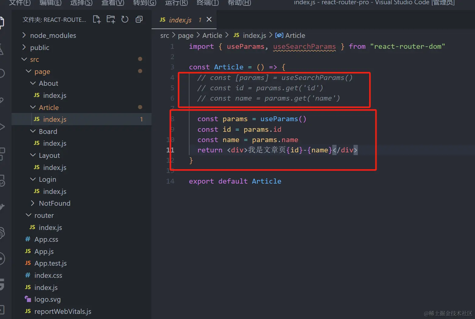Open the App.css file
The width and height of the screenshot is (475, 319).
pos(81,239)
